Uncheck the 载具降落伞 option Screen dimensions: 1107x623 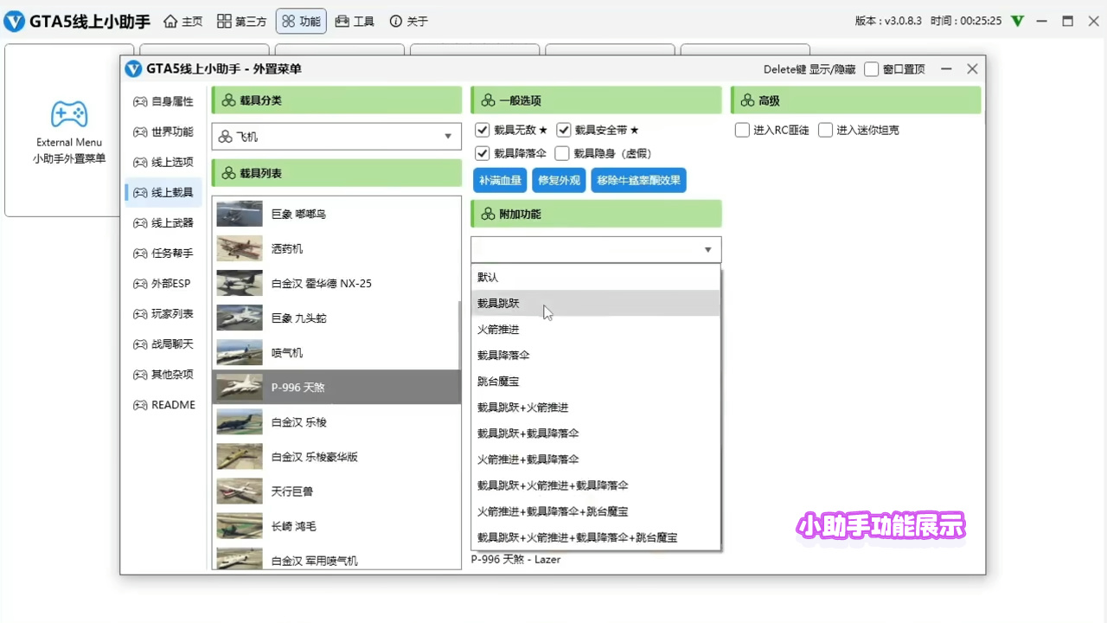[x=483, y=153]
